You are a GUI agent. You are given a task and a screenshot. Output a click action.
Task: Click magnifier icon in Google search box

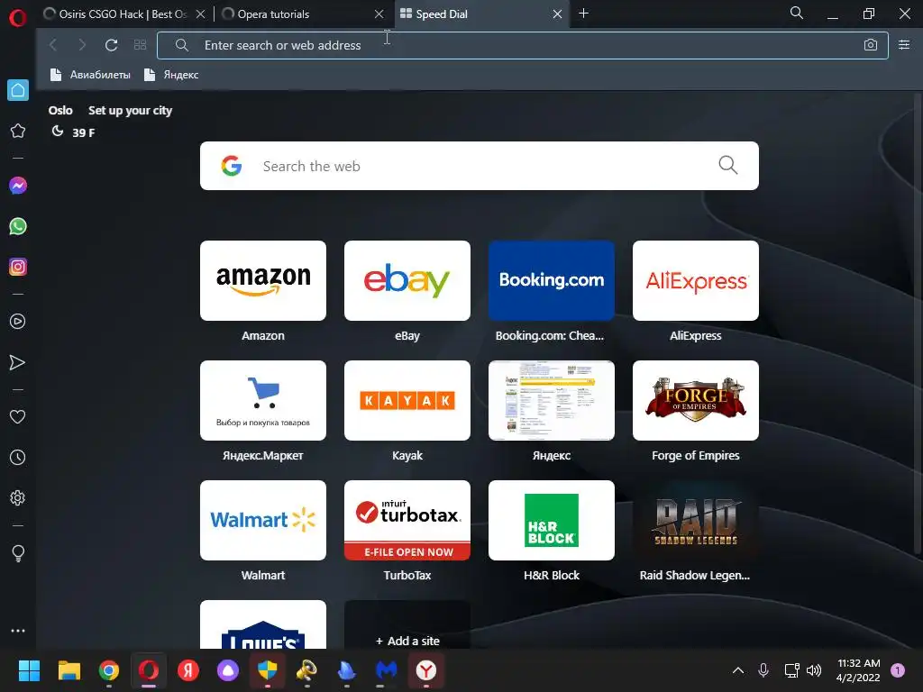tap(728, 166)
